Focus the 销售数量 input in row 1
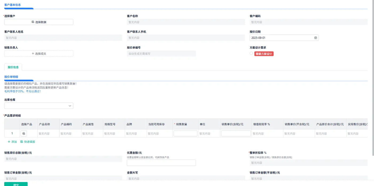The width and height of the screenshot is (374, 186). click(x=185, y=133)
